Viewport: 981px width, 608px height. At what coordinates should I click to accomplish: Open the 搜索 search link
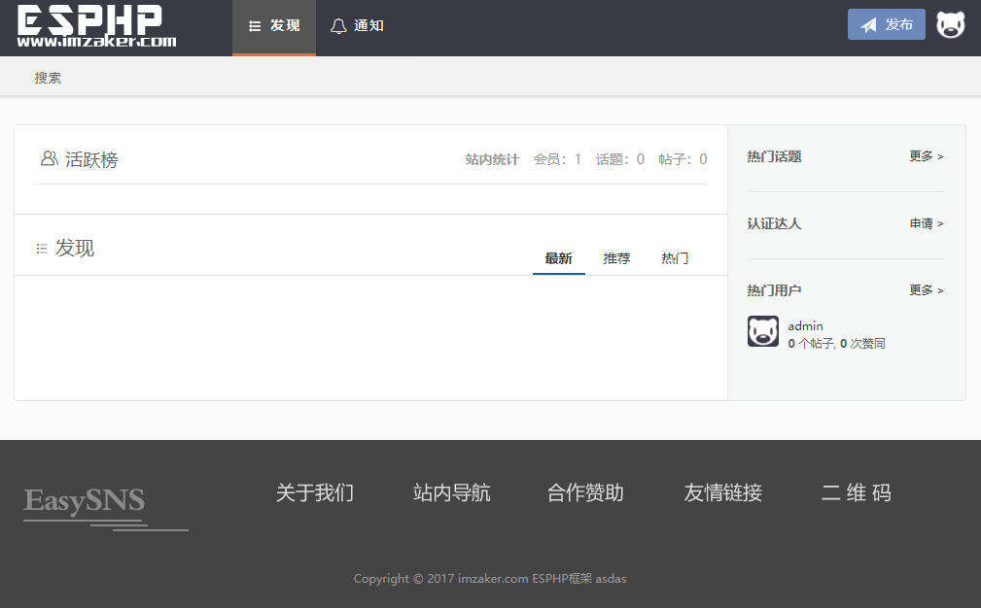[x=49, y=78]
